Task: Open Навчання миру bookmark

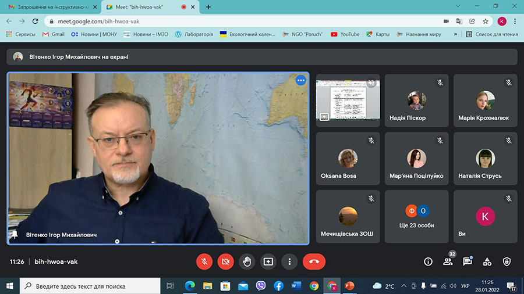Action: [419, 34]
